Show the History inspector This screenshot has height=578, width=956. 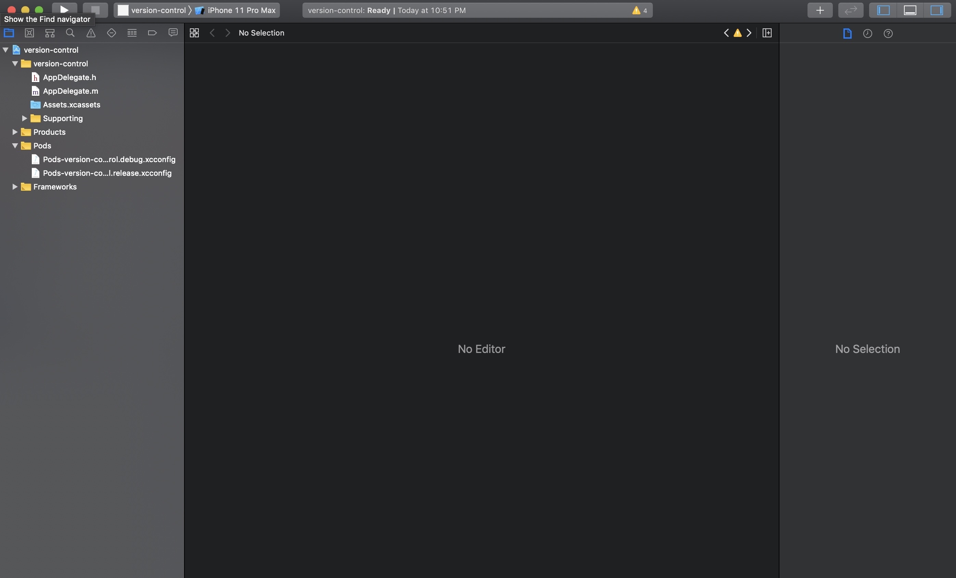[x=867, y=34]
